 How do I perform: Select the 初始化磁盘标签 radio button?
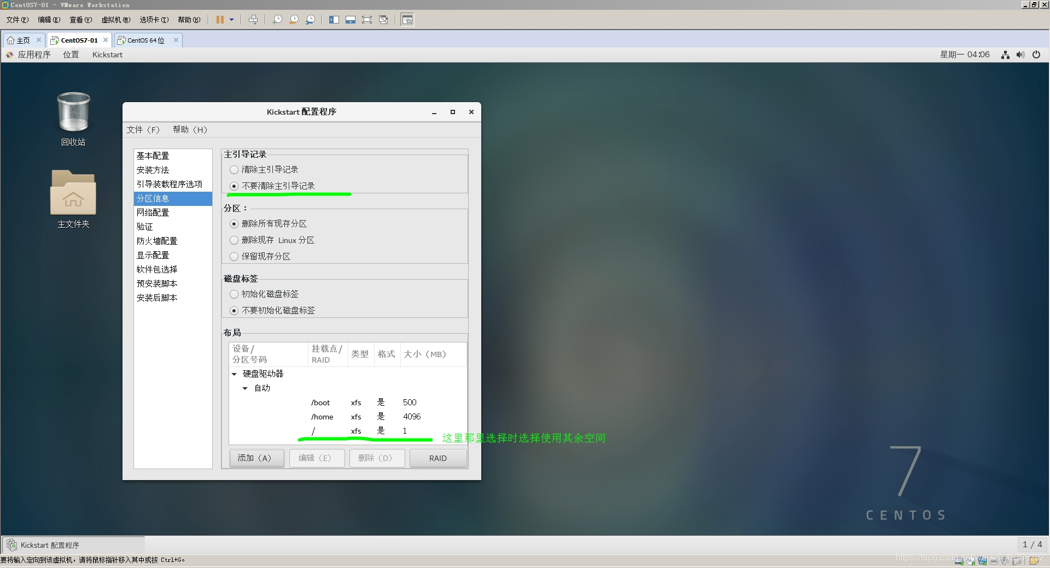coord(234,294)
